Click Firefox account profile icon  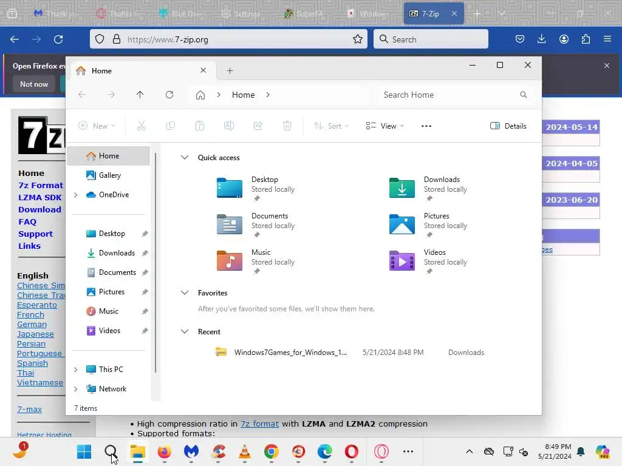(564, 39)
